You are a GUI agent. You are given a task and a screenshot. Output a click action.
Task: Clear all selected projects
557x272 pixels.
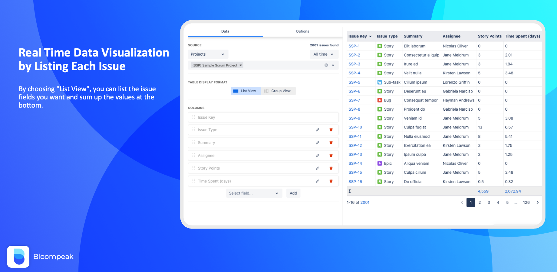[326, 65]
